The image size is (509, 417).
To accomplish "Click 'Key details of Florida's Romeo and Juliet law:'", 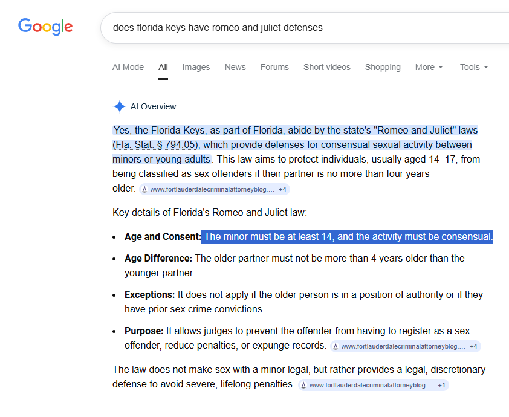I will [210, 213].
